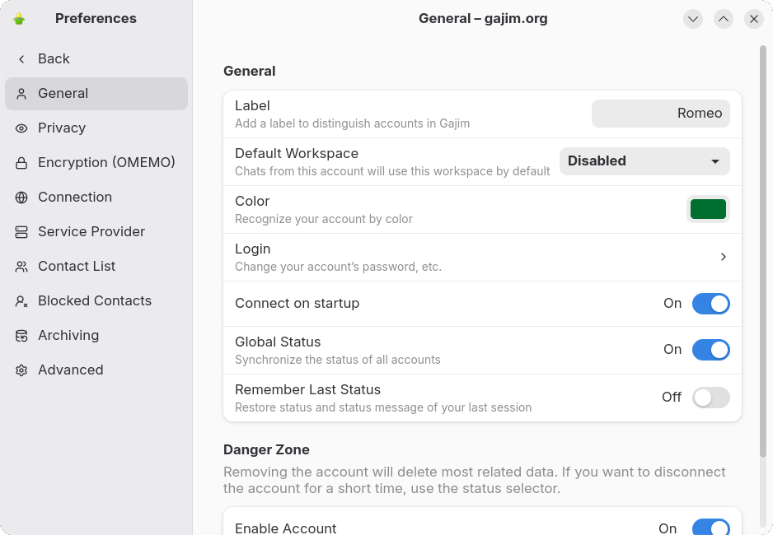The width and height of the screenshot is (773, 535).
Task: Click the Contact List people icon
Action: 21,267
